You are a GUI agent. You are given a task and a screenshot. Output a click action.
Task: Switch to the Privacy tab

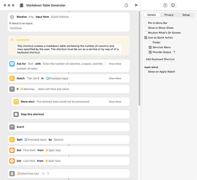[x=169, y=15]
